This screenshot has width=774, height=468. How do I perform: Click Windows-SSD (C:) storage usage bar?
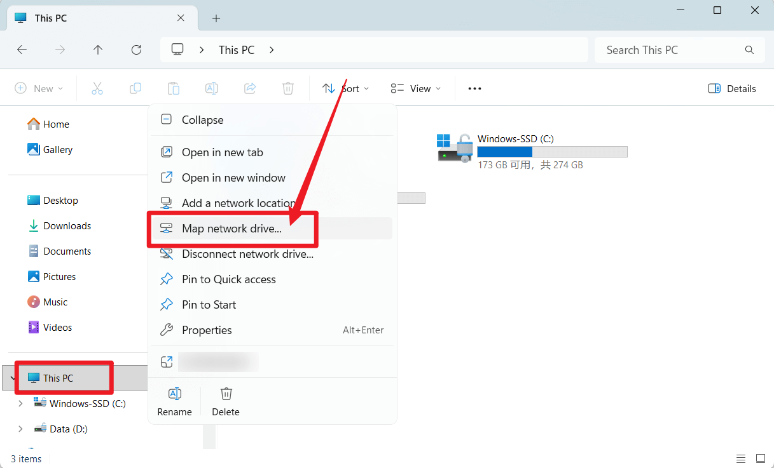click(552, 152)
